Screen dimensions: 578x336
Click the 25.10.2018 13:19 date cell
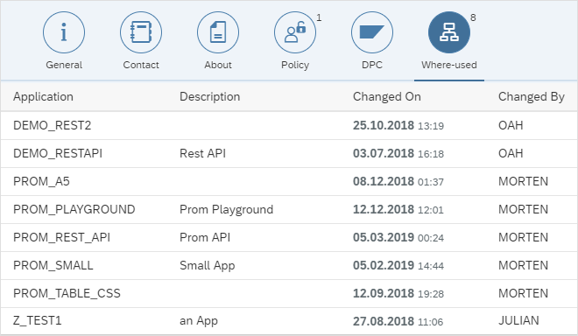pyautogui.click(x=398, y=126)
